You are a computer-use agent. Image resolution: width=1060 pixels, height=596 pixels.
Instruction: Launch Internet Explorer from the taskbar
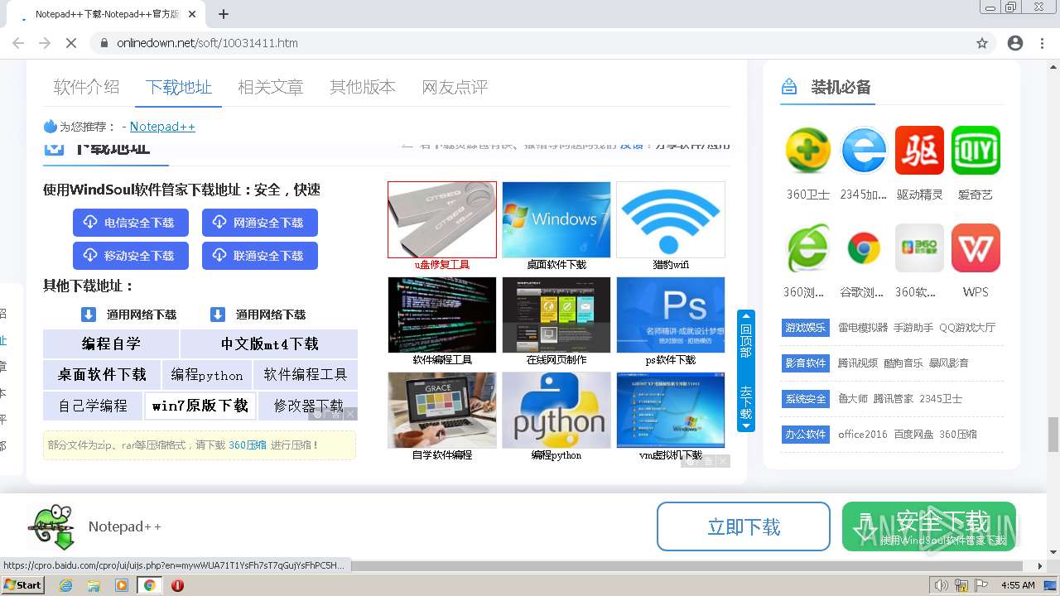tap(66, 585)
